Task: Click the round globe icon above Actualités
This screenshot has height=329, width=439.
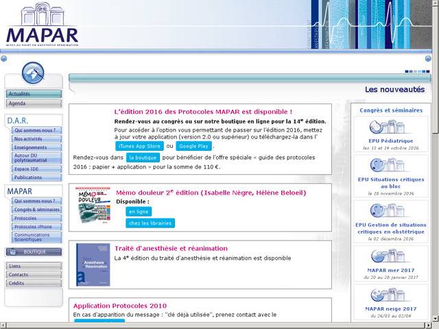Action: pyautogui.click(x=33, y=73)
